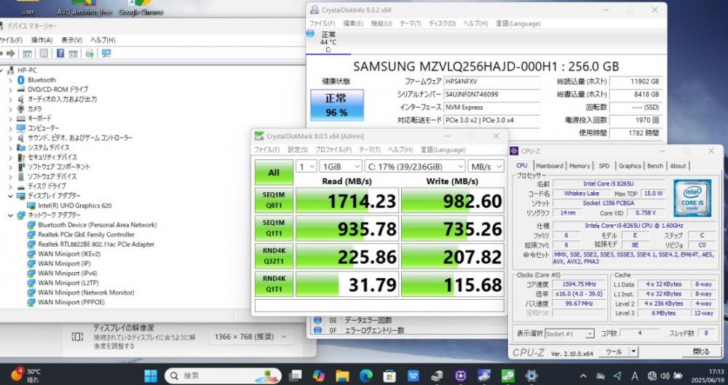Open the drive dropdown showing C: 17% (39/236GiB)

pos(415,166)
